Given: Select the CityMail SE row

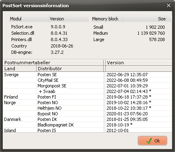Looking at the screenshot, I should click(87, 80).
